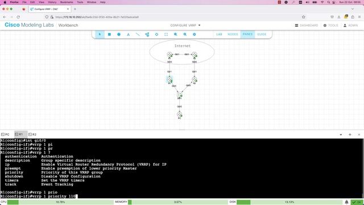This screenshot has width=364, height=205.
Task: Pick the line annotation tool
Action: [x=138, y=34]
